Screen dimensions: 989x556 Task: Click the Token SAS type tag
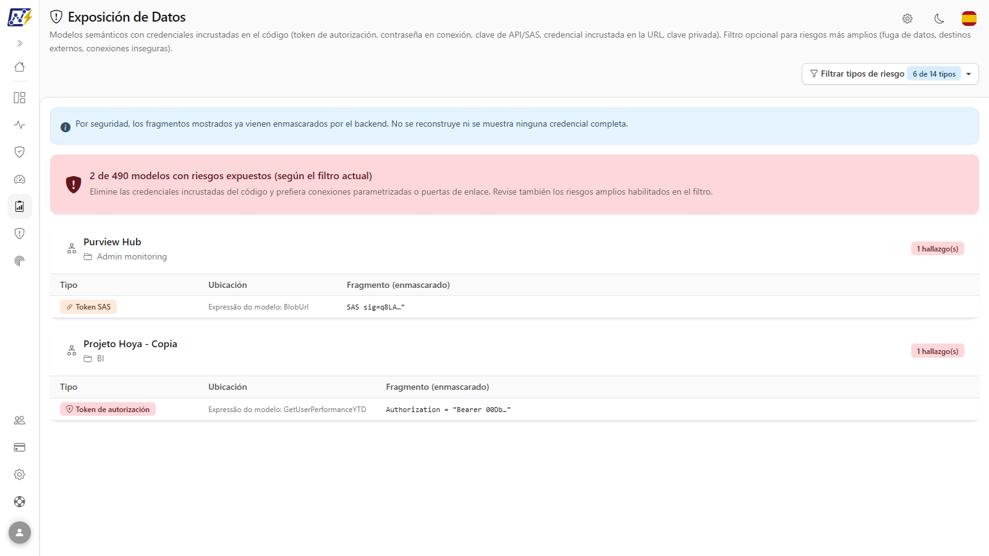tap(88, 307)
